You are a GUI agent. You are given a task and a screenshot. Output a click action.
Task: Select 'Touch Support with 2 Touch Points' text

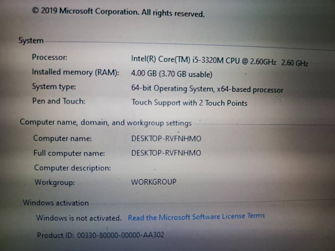pyautogui.click(x=189, y=102)
